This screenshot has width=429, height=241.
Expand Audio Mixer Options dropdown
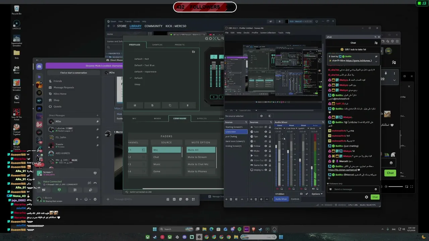point(317,194)
